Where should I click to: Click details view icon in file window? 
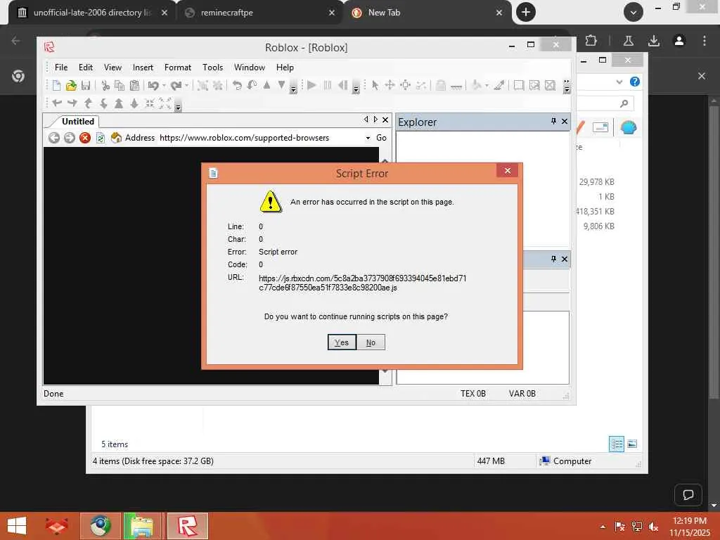click(x=616, y=444)
